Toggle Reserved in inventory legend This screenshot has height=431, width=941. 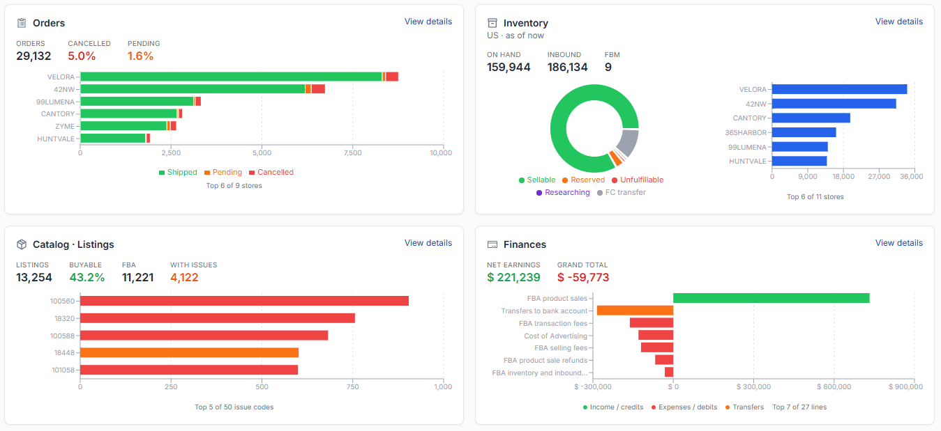pos(583,180)
